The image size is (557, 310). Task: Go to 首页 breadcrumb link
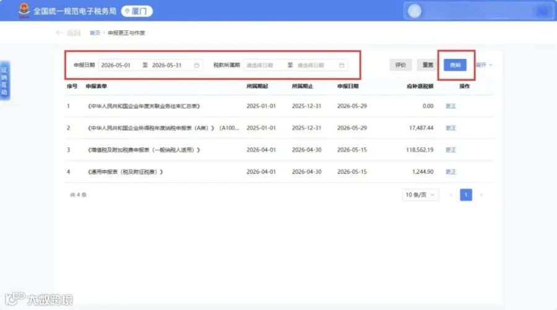click(95, 33)
